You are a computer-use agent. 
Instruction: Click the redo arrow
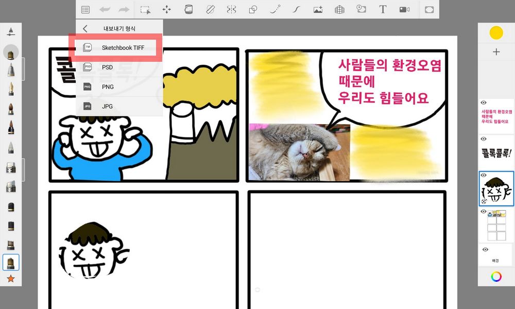coord(124,9)
